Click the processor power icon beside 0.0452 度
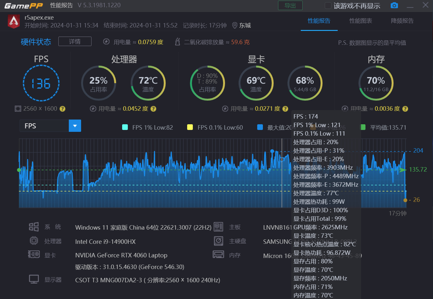This screenshot has width=433, height=299. point(93,109)
